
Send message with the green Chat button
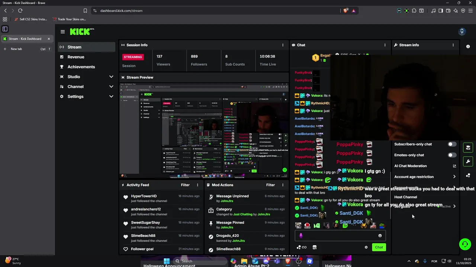tap(379, 247)
